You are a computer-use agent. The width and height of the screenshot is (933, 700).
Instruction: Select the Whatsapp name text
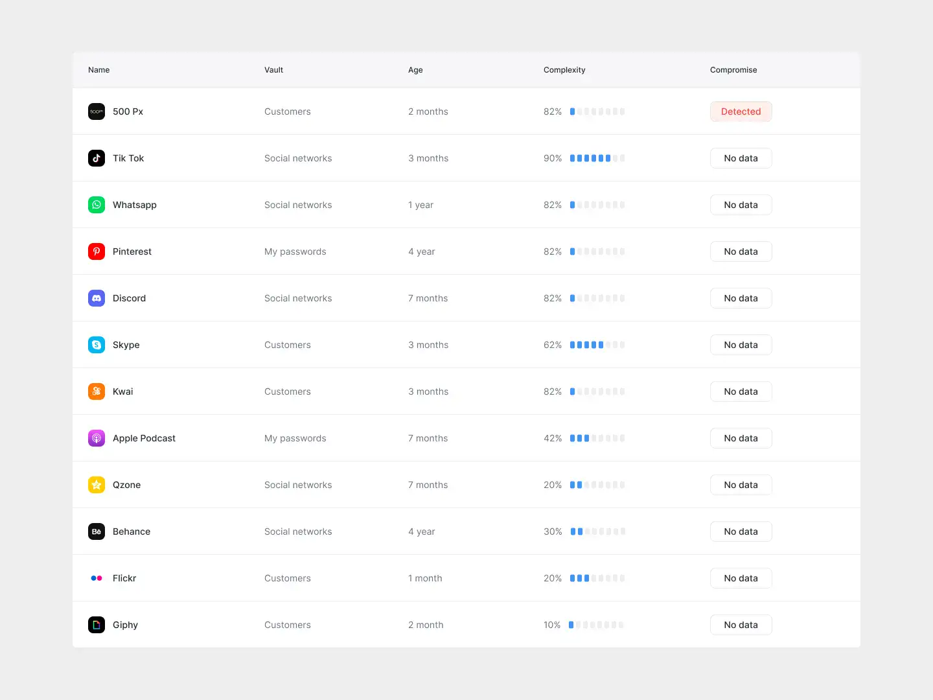[x=135, y=205]
